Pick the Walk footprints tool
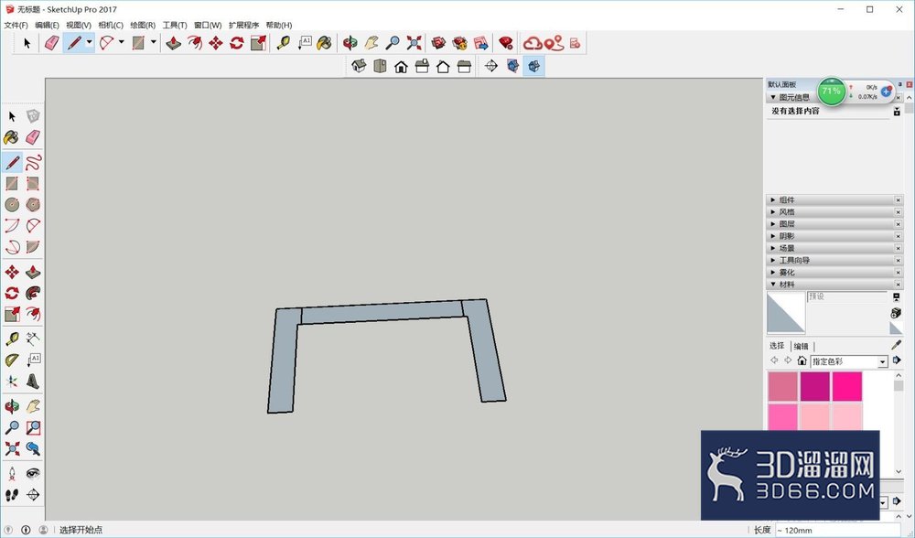Viewport: 915px width, 538px height. click(x=12, y=495)
